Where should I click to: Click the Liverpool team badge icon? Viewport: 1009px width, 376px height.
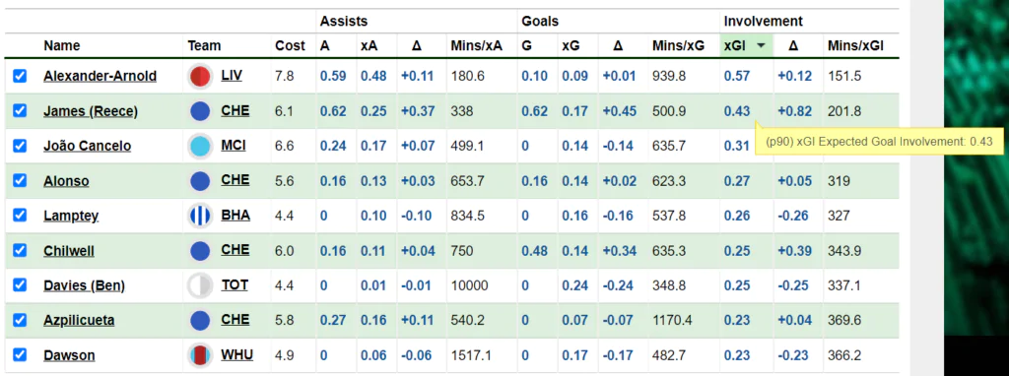(x=200, y=77)
